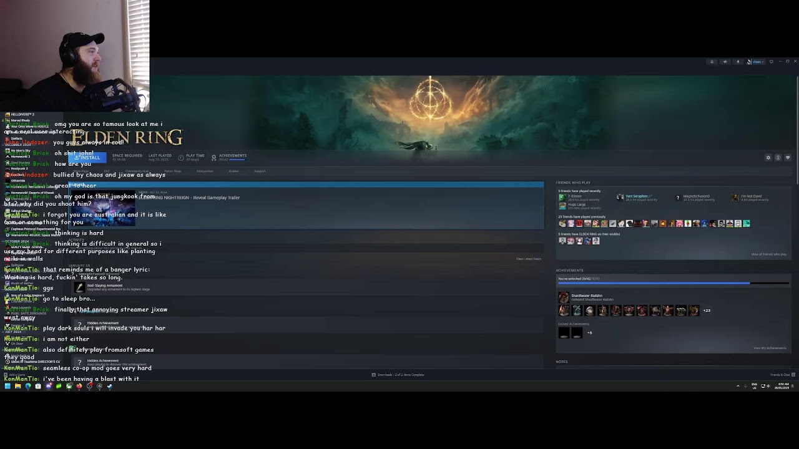
Task: Collapse the DECEMBER 2024 library group
Action: (17, 144)
